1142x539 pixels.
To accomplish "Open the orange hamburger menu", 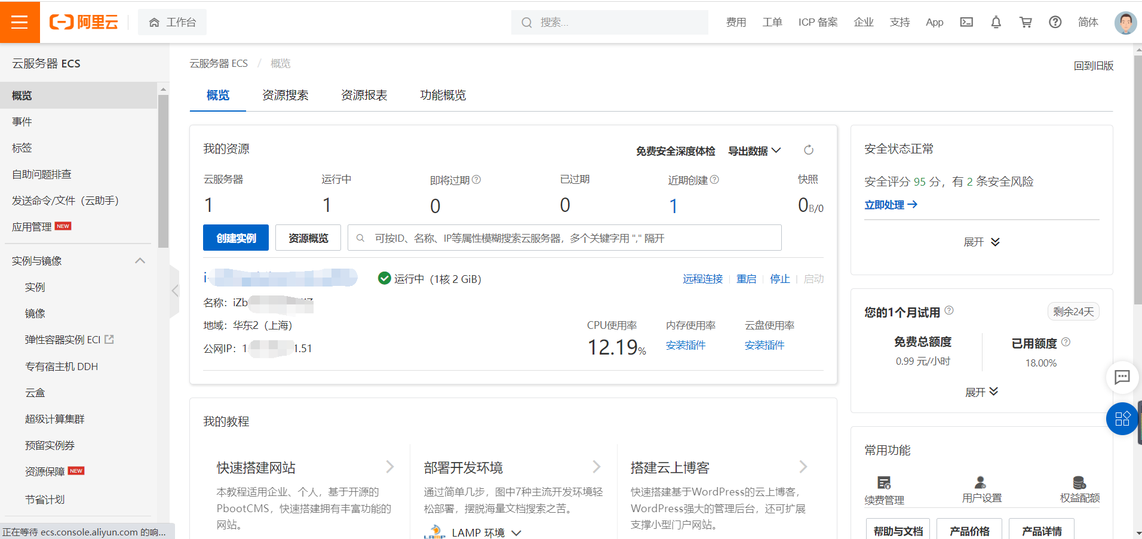I will pos(20,22).
